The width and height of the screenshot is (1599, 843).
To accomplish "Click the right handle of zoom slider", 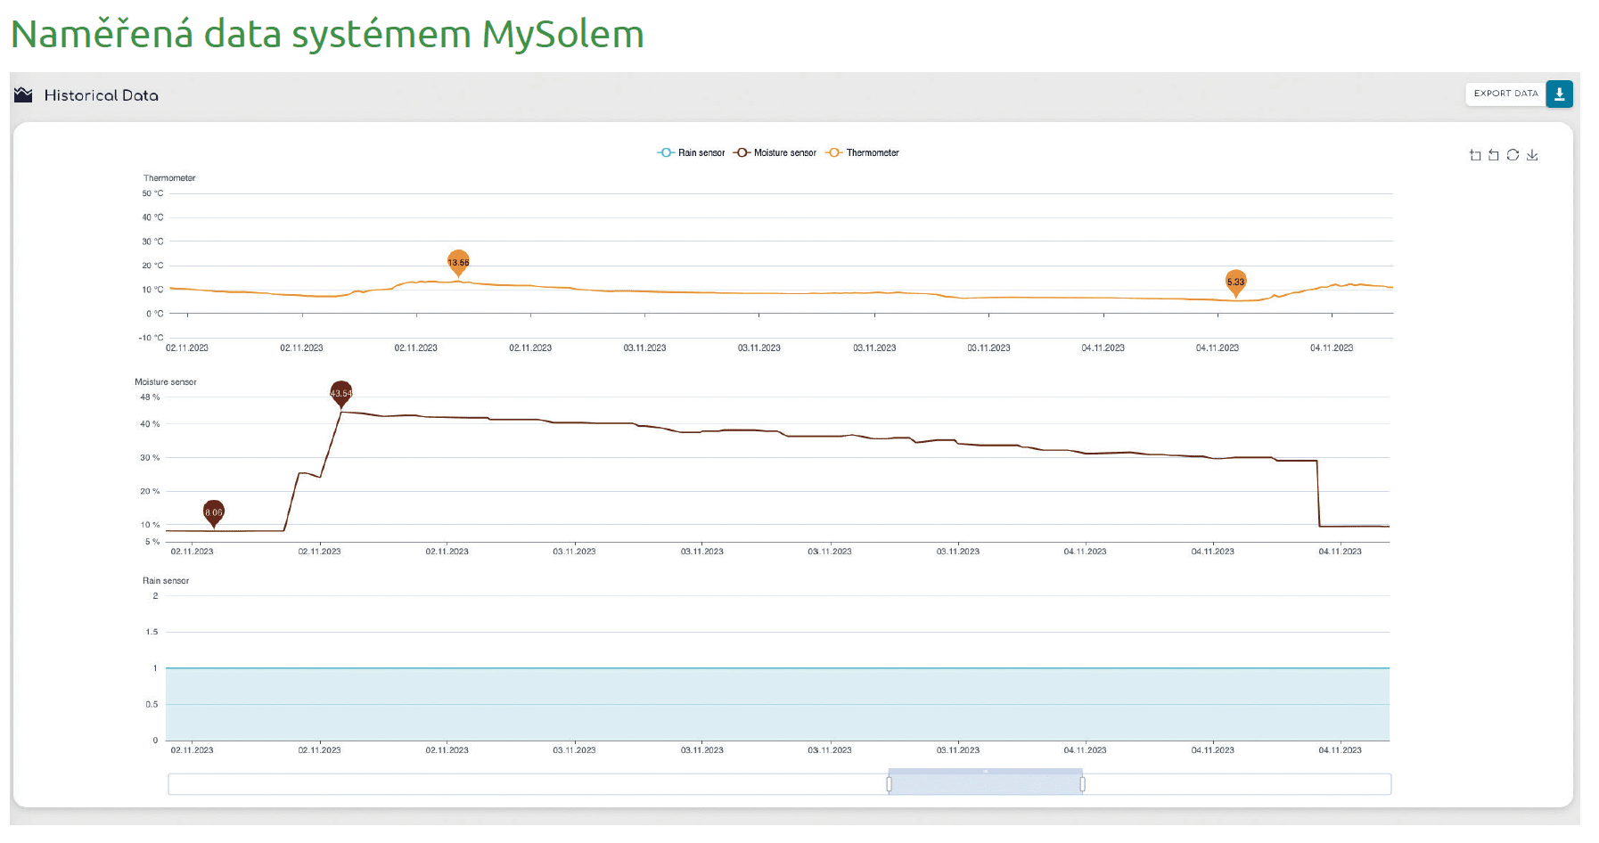I will [x=1082, y=784].
